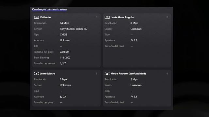Click the Estándar card title
Viewport: 209px width, 117px height.
[46, 17]
